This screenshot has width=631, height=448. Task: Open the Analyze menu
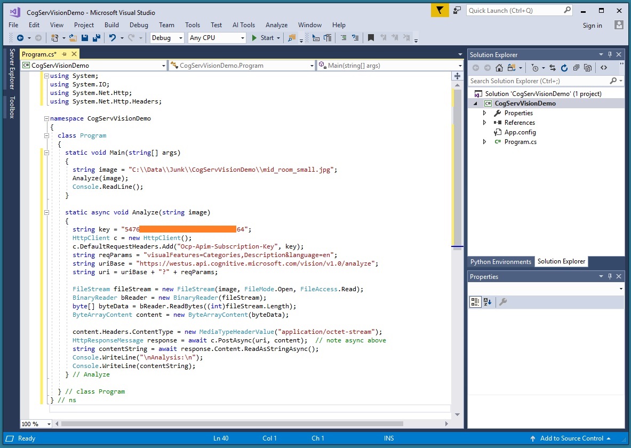point(276,25)
